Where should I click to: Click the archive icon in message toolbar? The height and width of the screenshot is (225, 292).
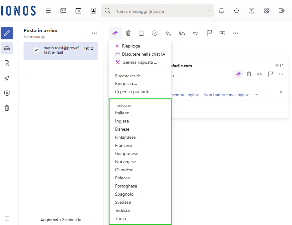pos(141,33)
